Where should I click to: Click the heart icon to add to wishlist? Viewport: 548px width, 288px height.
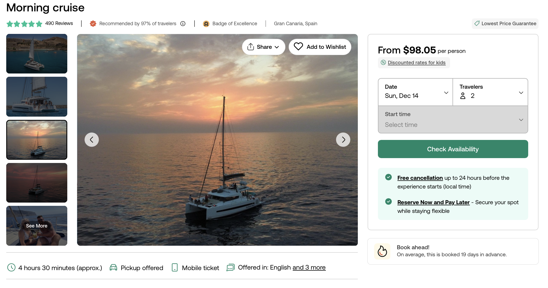[298, 47]
